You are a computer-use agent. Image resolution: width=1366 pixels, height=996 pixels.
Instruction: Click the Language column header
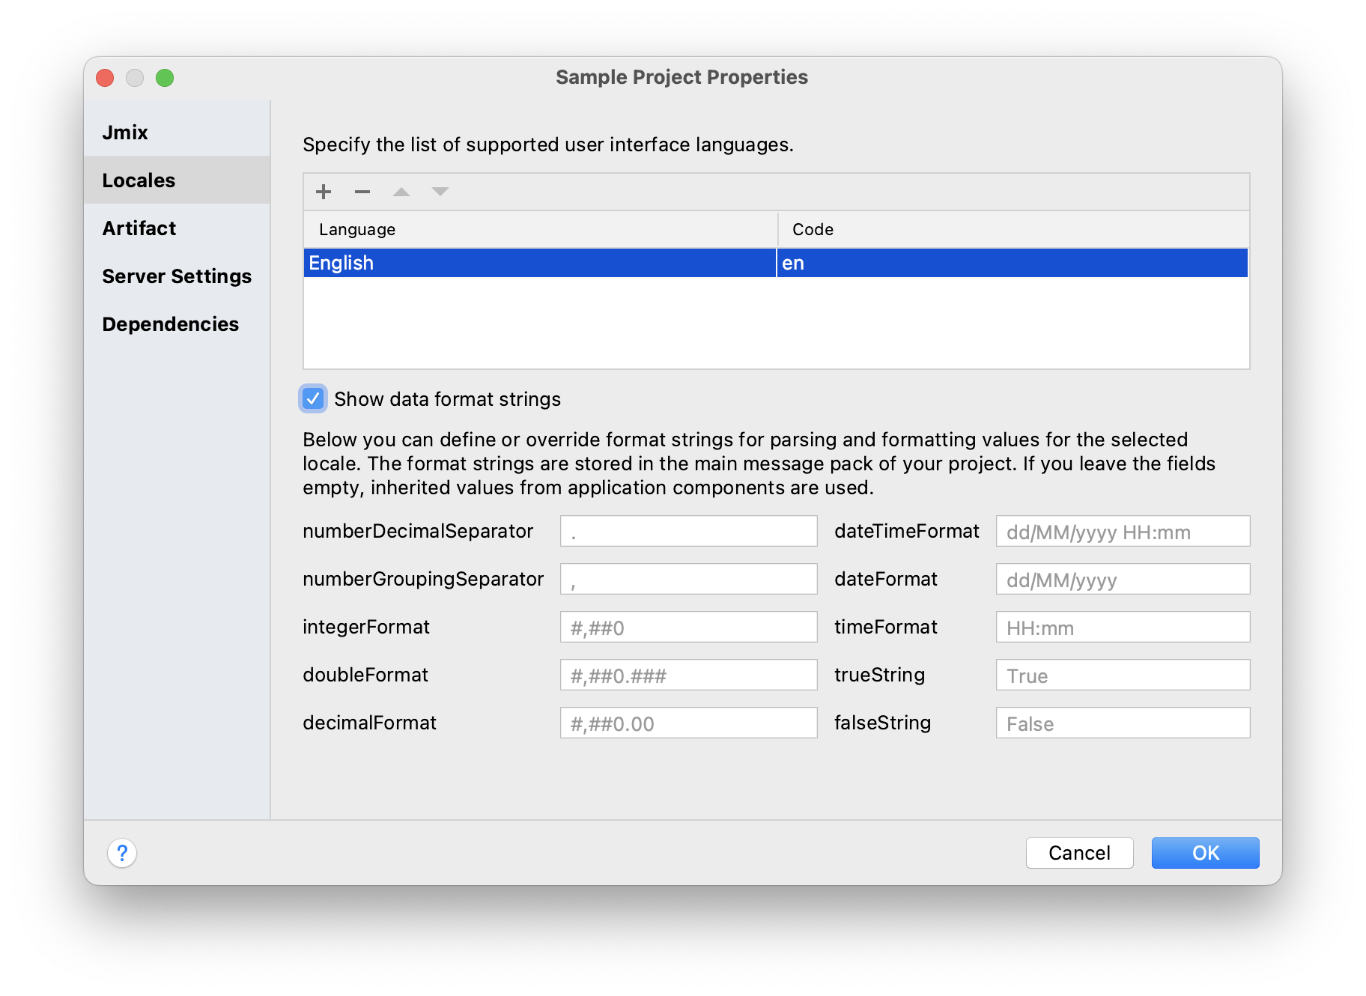pyautogui.click(x=540, y=229)
